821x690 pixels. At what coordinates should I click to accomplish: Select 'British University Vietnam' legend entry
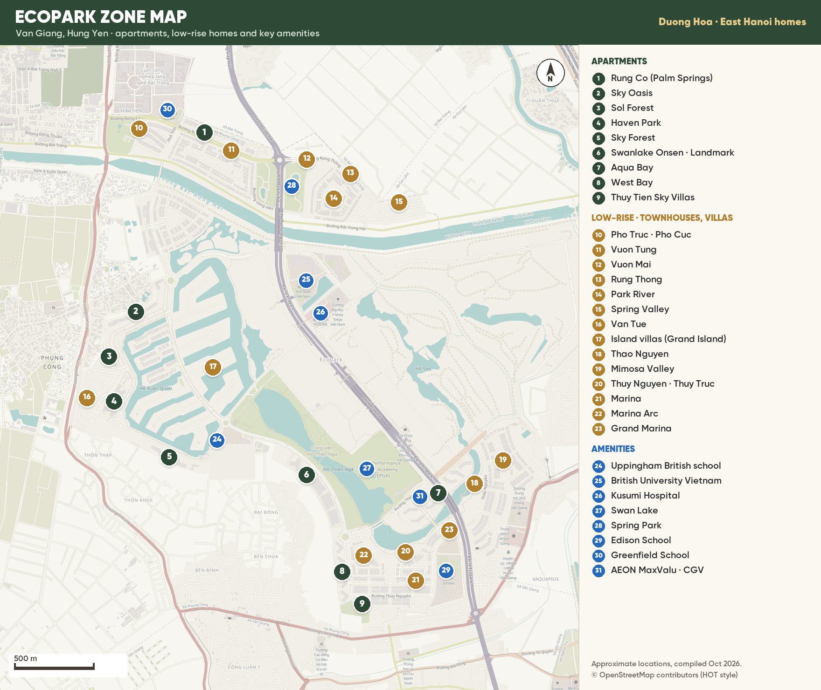point(666,480)
